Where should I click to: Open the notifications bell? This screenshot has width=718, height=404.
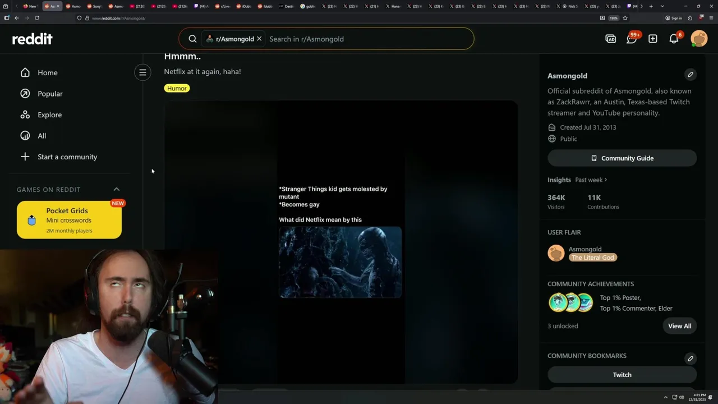point(674,39)
